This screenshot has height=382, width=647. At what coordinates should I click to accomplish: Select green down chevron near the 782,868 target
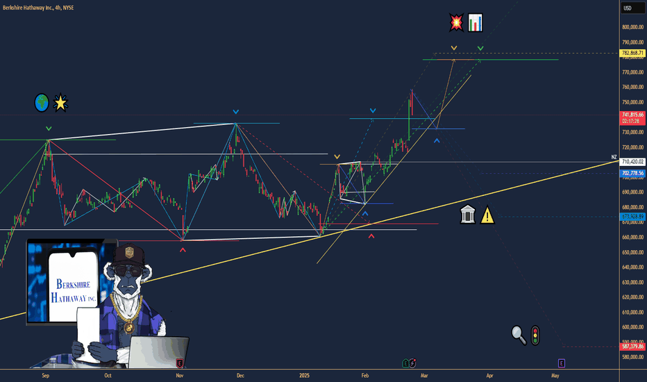pyautogui.click(x=480, y=49)
